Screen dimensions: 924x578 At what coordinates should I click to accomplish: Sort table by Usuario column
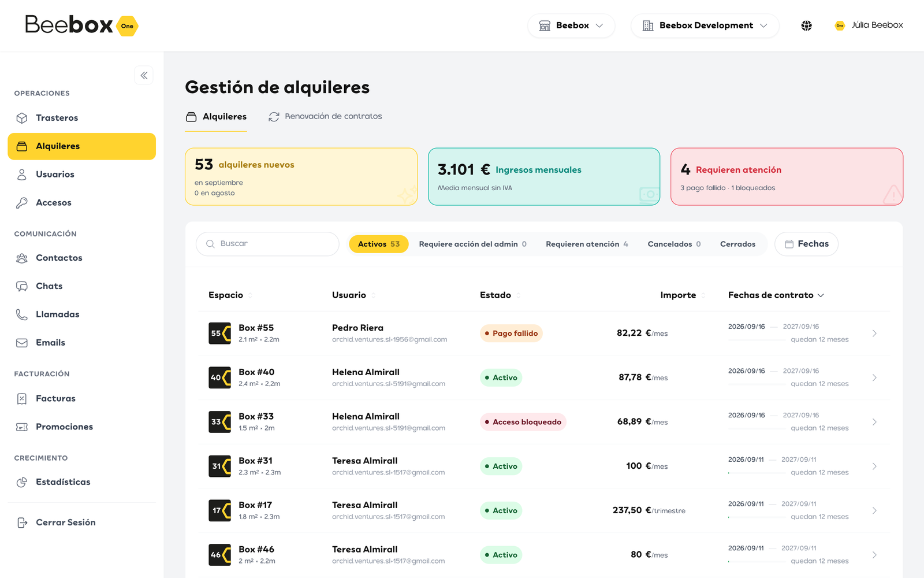353,295
